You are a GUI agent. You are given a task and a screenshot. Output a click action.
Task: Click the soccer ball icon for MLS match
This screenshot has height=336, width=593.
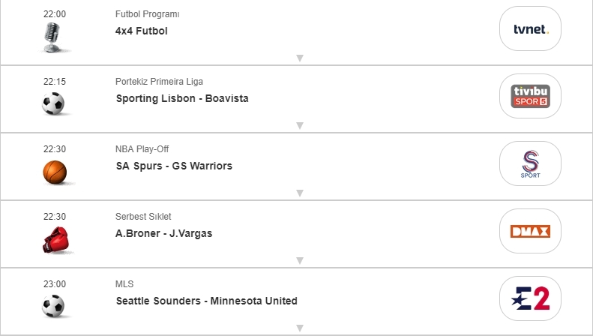pyautogui.click(x=54, y=306)
